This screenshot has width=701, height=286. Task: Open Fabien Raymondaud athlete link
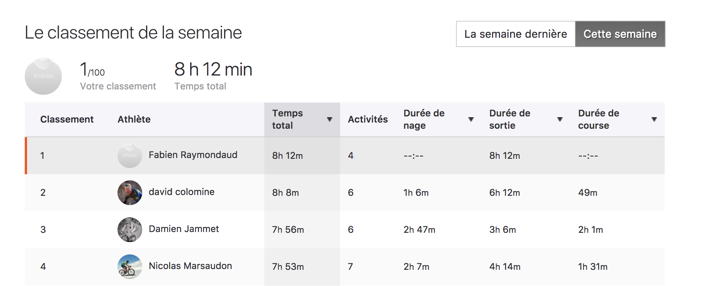pos(193,155)
